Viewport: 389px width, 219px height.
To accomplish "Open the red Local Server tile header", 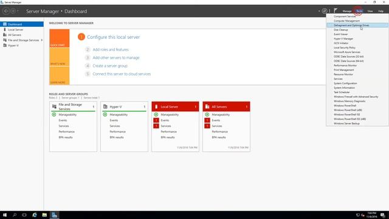I will 176,107.
